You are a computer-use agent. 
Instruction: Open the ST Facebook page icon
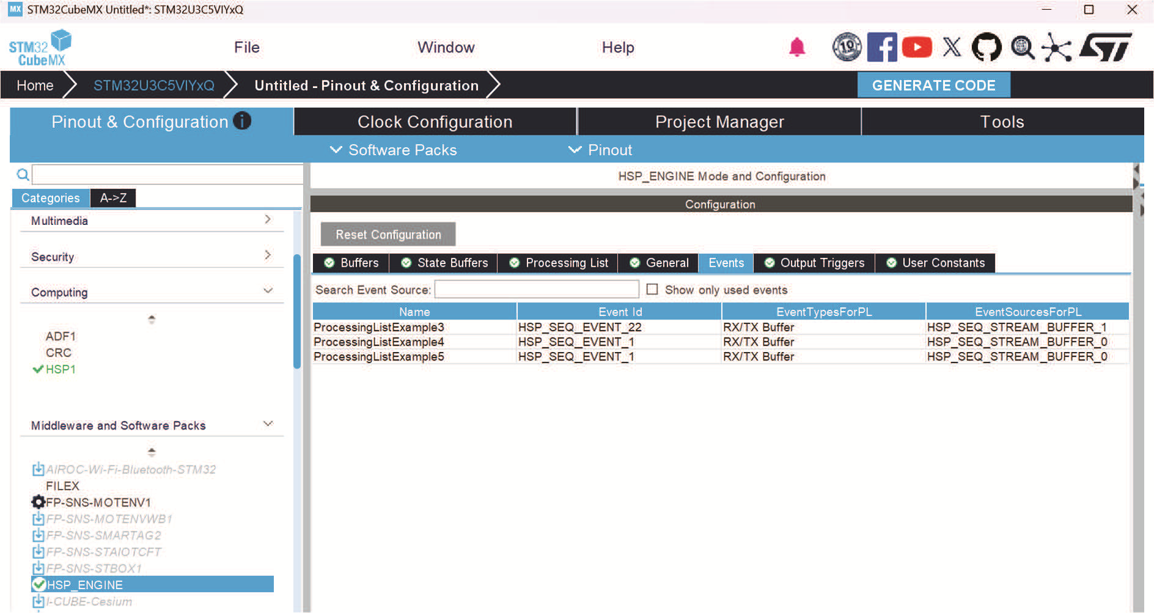pos(882,47)
